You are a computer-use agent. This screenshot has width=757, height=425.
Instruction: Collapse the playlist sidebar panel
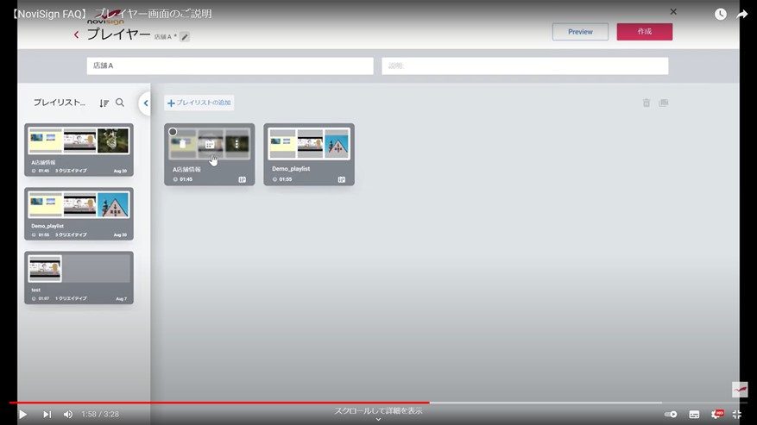click(145, 103)
